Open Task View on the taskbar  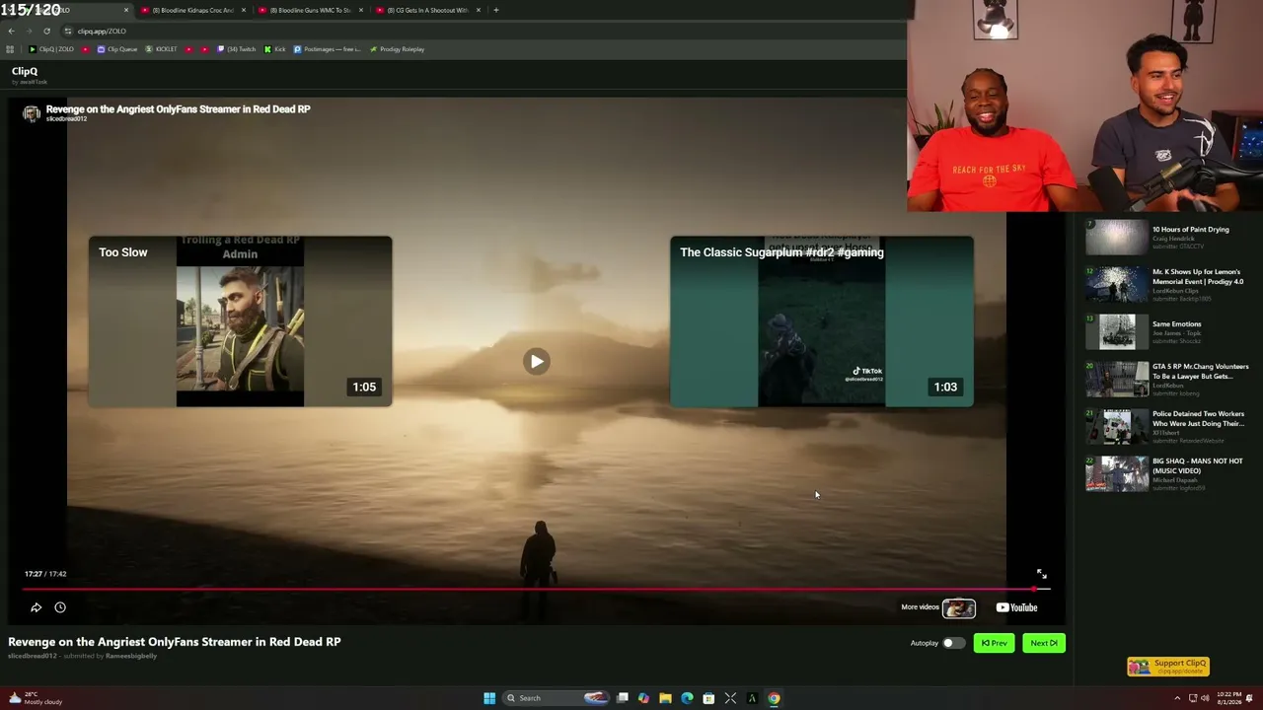click(x=623, y=698)
